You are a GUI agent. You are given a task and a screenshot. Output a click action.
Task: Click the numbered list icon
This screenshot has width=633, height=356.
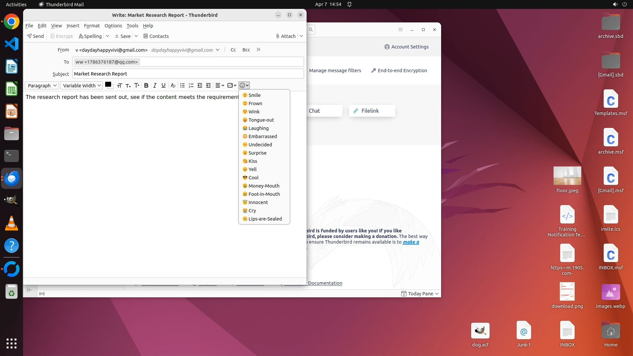click(x=191, y=86)
